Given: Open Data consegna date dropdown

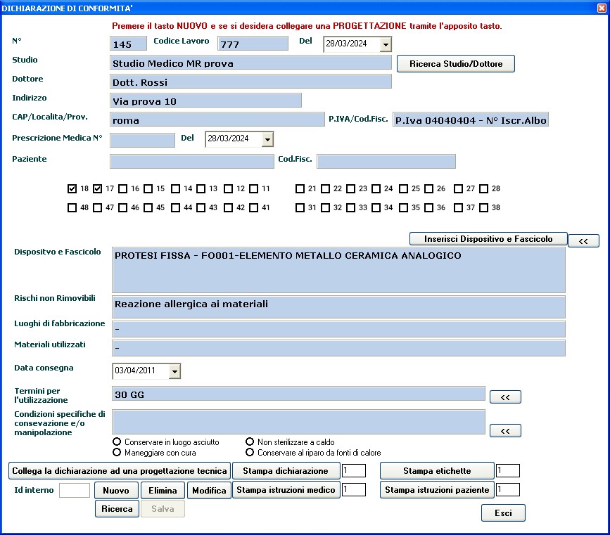Looking at the screenshot, I should [174, 371].
